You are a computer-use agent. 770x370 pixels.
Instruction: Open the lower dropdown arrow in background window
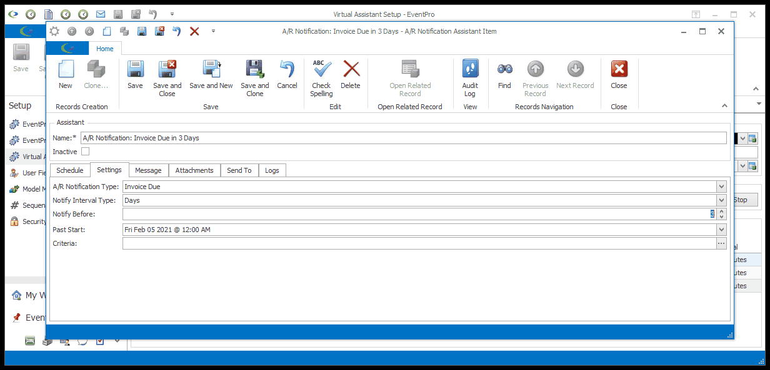click(x=743, y=166)
